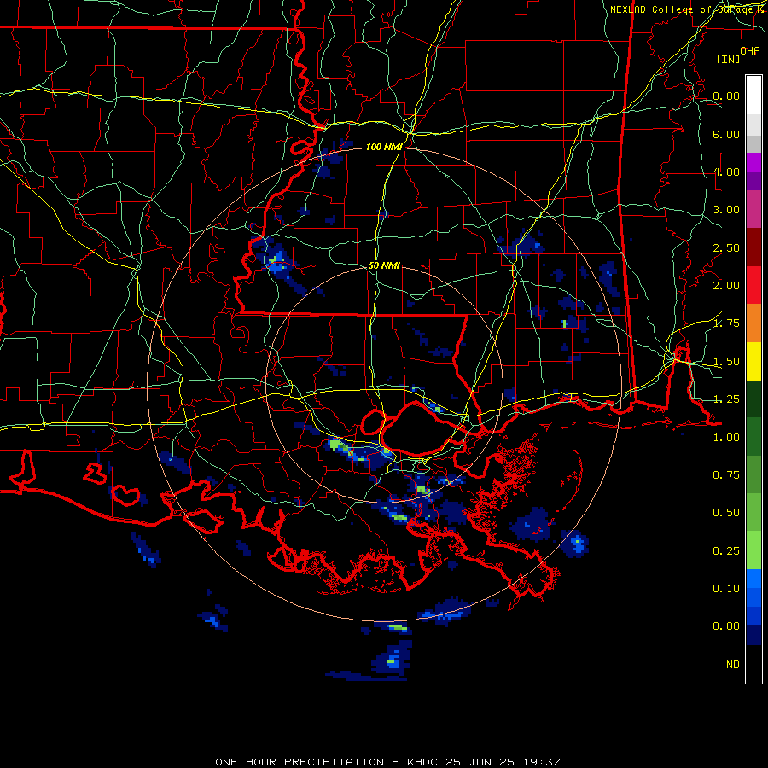Click the bright red legend swatch at 2.00
The height and width of the screenshot is (768, 768).
pos(753,286)
